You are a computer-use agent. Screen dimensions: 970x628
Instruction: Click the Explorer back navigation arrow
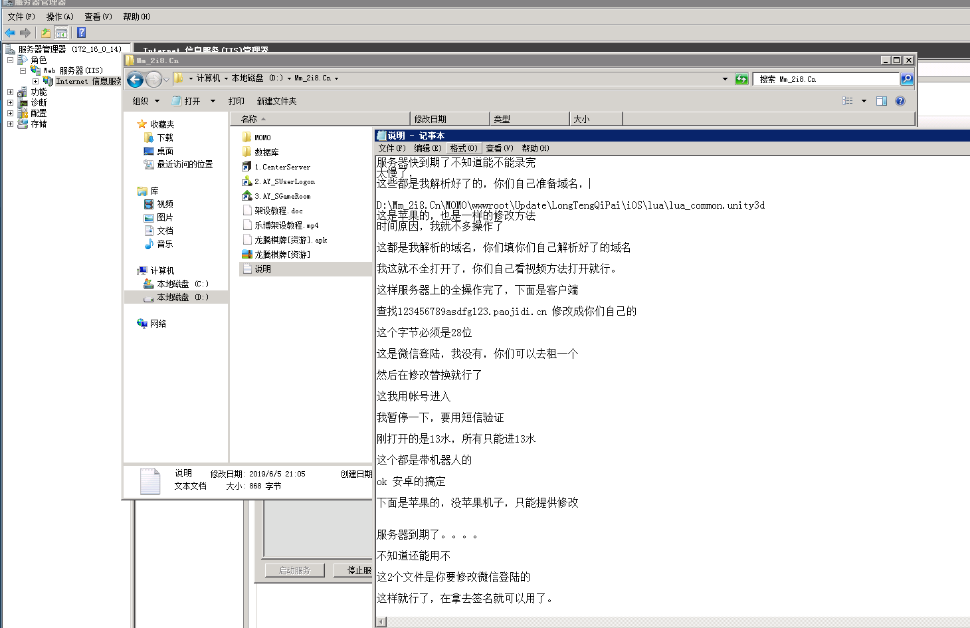(x=135, y=80)
